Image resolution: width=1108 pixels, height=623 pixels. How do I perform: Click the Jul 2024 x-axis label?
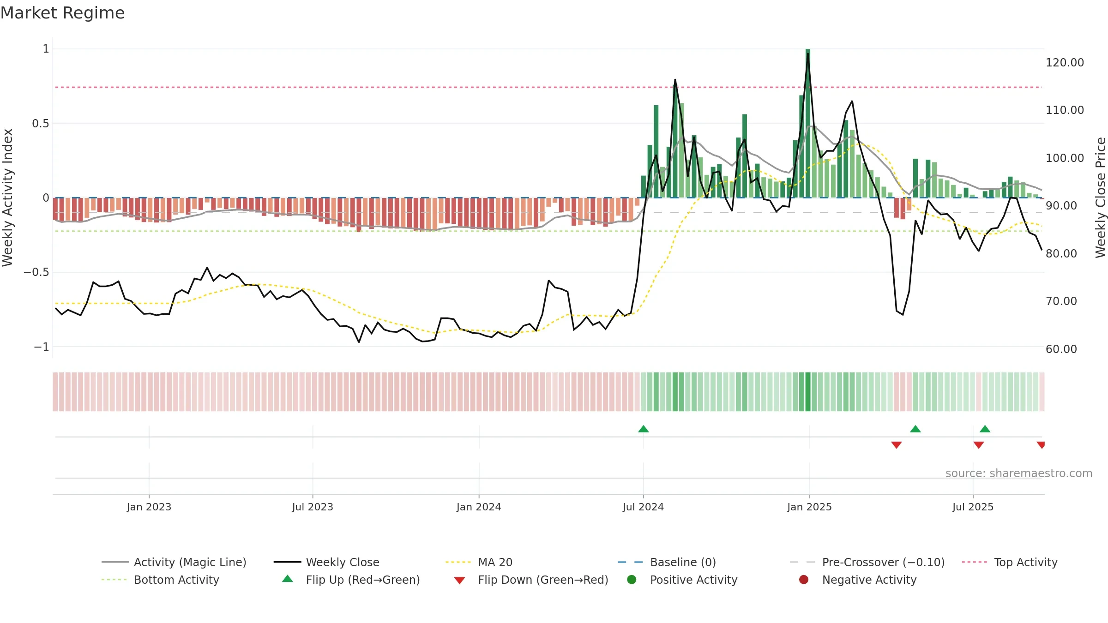click(x=643, y=507)
